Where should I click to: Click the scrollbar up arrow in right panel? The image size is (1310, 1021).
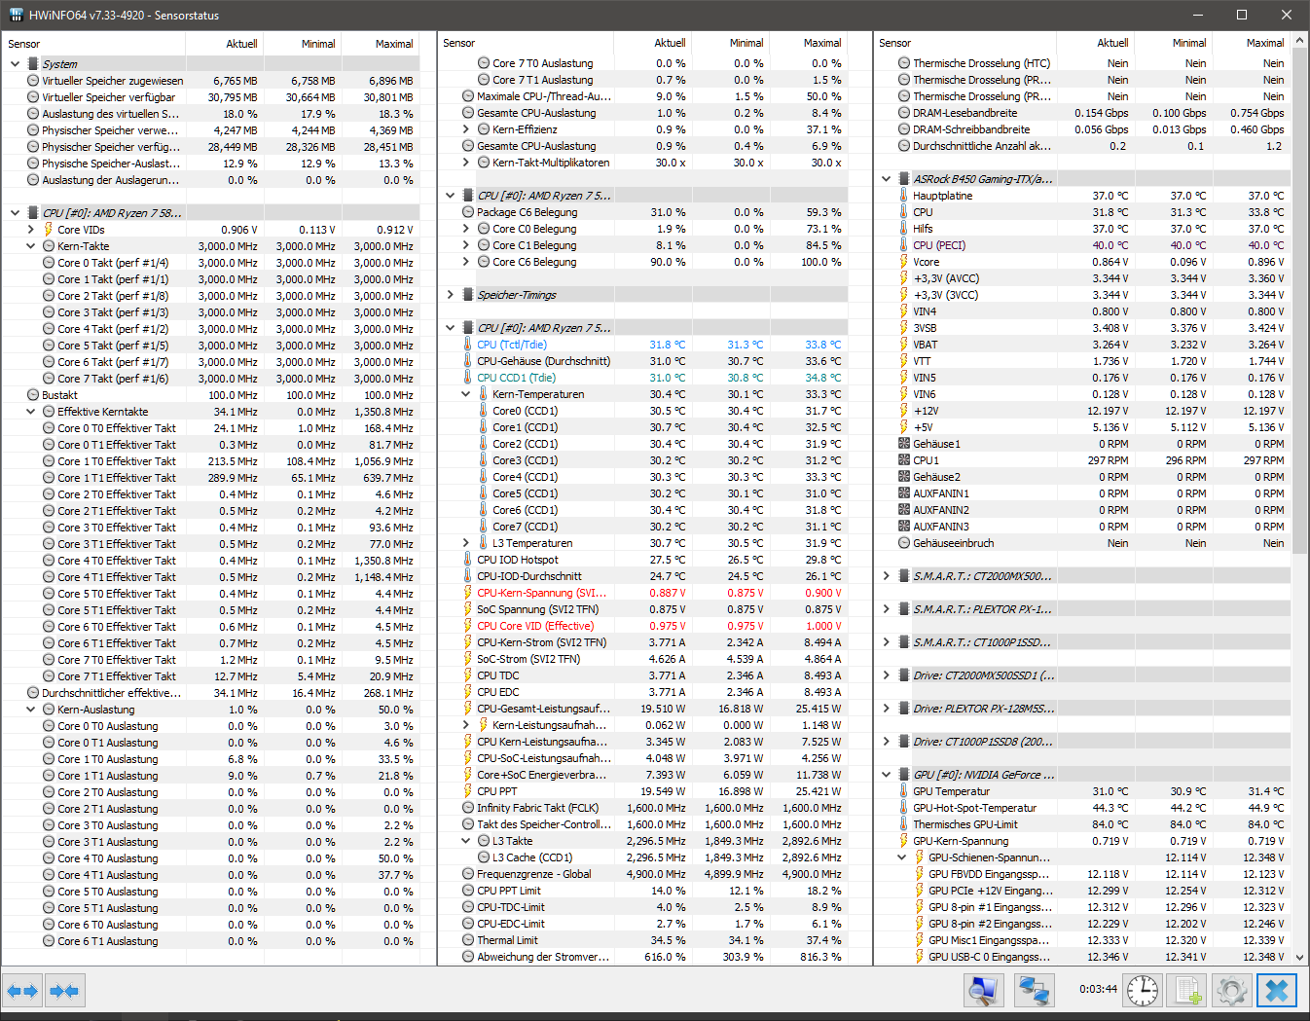[1299, 42]
